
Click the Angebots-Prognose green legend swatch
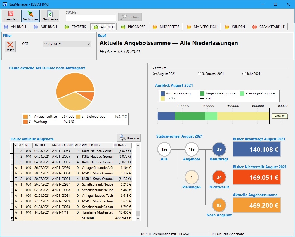pos(202,93)
